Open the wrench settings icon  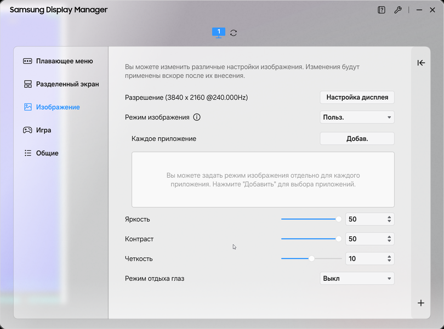[x=398, y=10]
